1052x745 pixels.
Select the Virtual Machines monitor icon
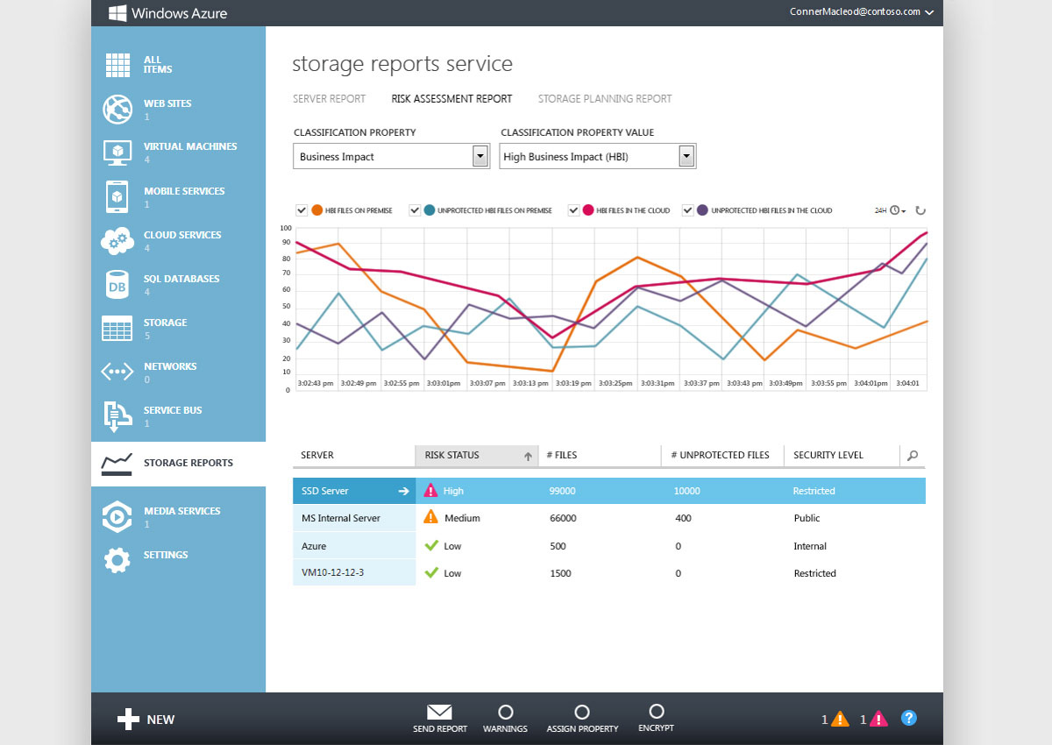(x=117, y=153)
